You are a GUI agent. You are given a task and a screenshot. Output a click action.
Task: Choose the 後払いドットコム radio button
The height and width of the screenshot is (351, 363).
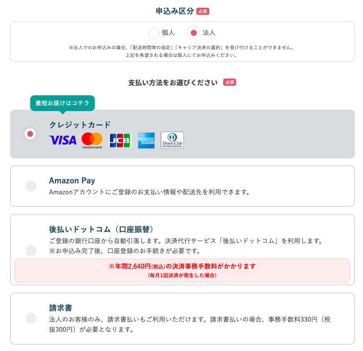point(31,250)
